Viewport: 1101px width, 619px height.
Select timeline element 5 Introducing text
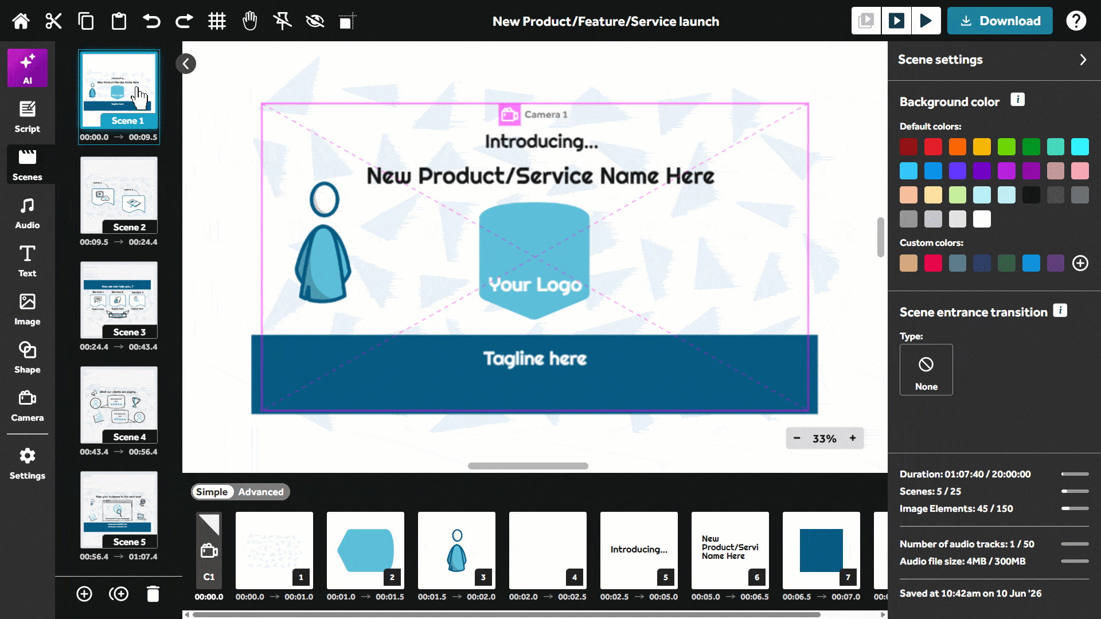coord(639,550)
